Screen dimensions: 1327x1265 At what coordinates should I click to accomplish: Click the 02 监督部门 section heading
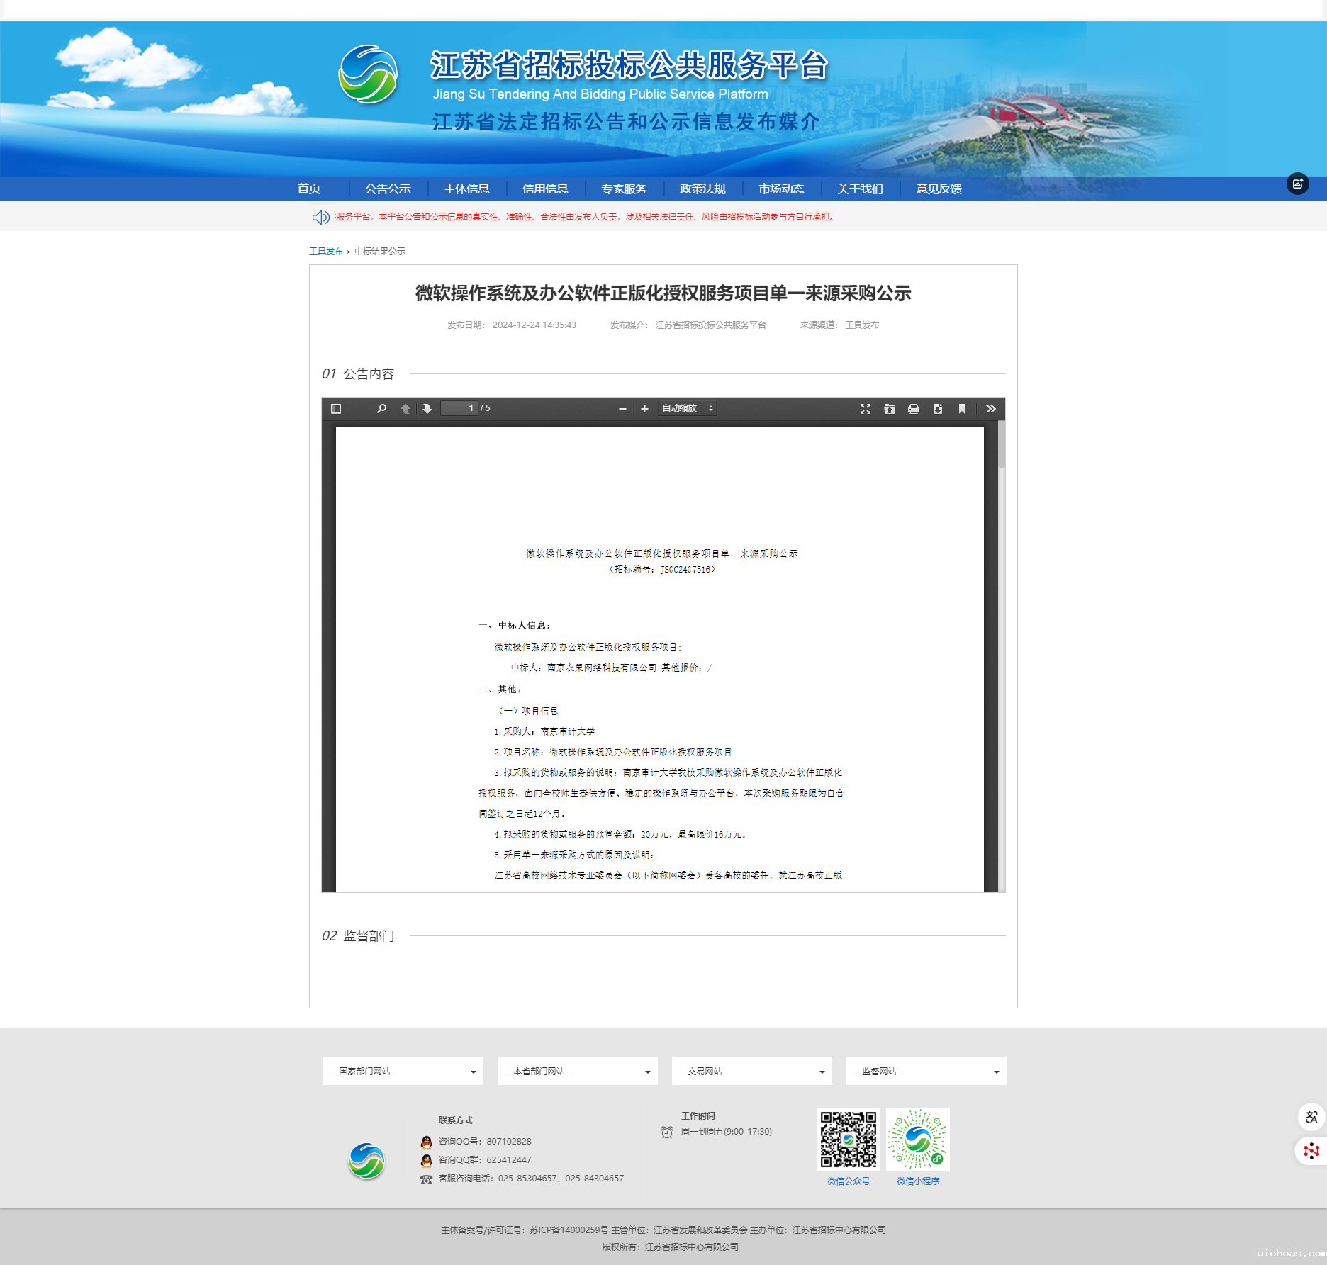(358, 936)
